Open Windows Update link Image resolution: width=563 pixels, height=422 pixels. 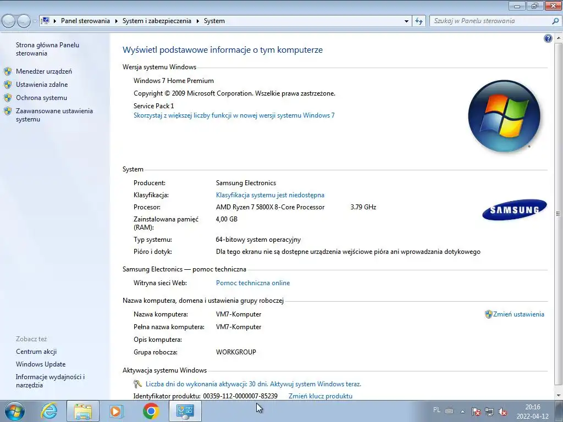[41, 364]
